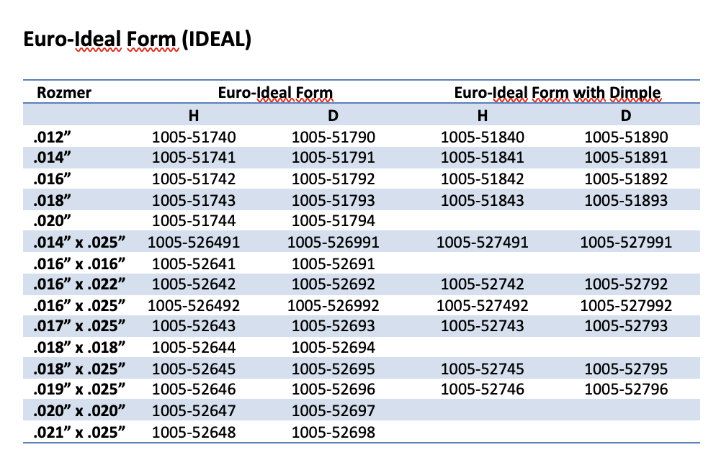Select the cell 1005-52698

point(334,432)
